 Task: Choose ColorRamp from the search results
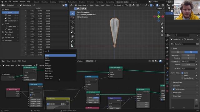(x=60, y=71)
